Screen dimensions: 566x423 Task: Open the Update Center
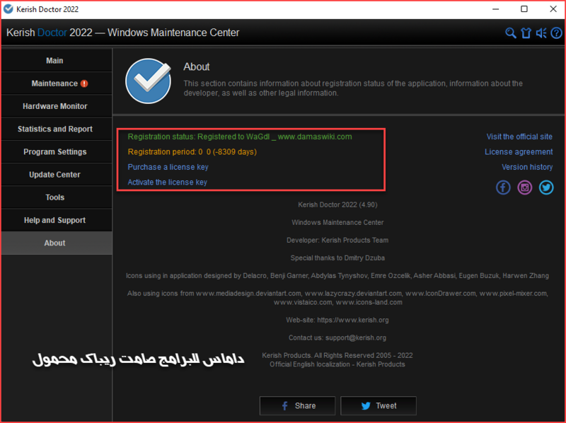pos(57,174)
